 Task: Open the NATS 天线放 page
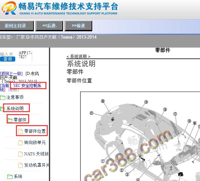click(36, 154)
